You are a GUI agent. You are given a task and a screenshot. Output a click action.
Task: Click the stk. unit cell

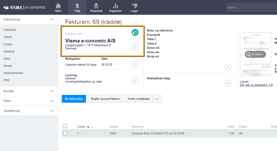[x=241, y=134]
